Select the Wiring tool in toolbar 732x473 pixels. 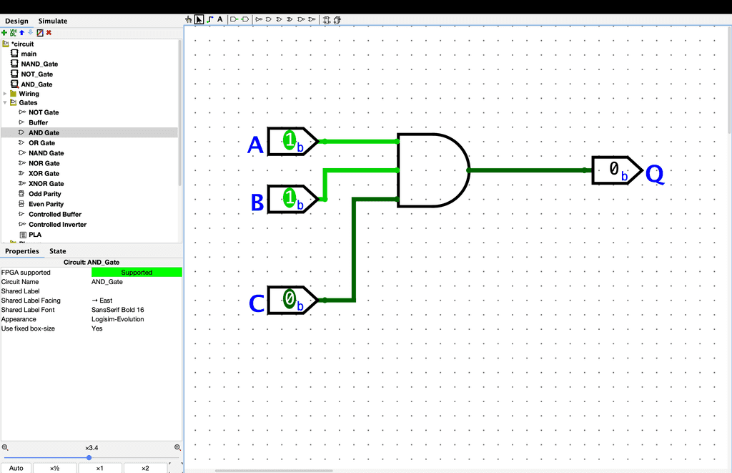[209, 19]
